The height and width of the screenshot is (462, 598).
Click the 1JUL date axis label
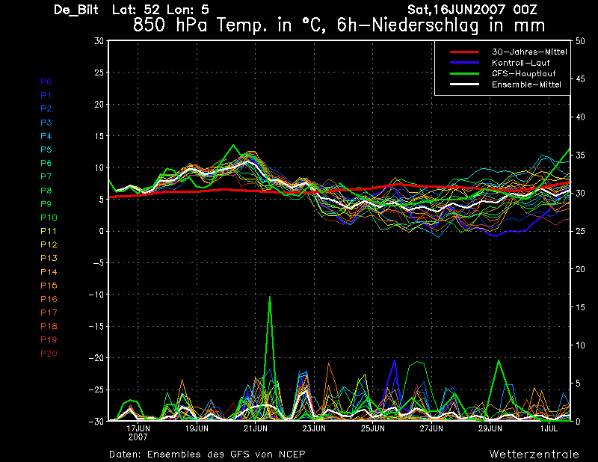point(549,428)
